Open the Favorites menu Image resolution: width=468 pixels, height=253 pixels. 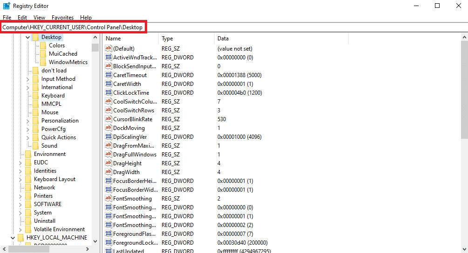click(62, 18)
